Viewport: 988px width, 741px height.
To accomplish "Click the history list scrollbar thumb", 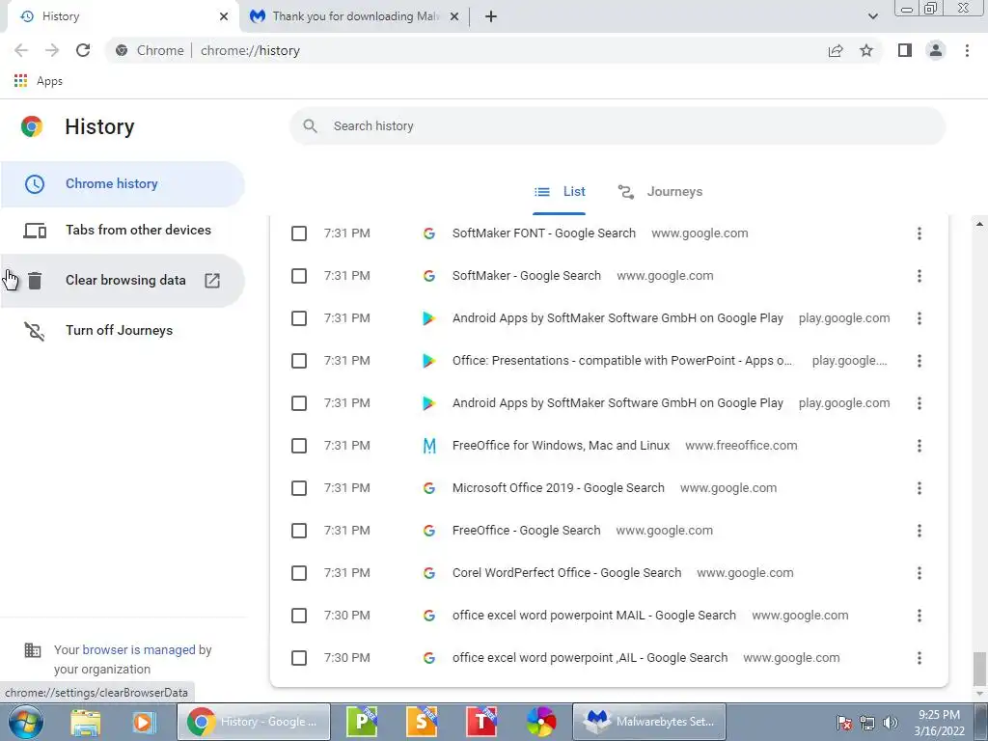I will [979, 670].
